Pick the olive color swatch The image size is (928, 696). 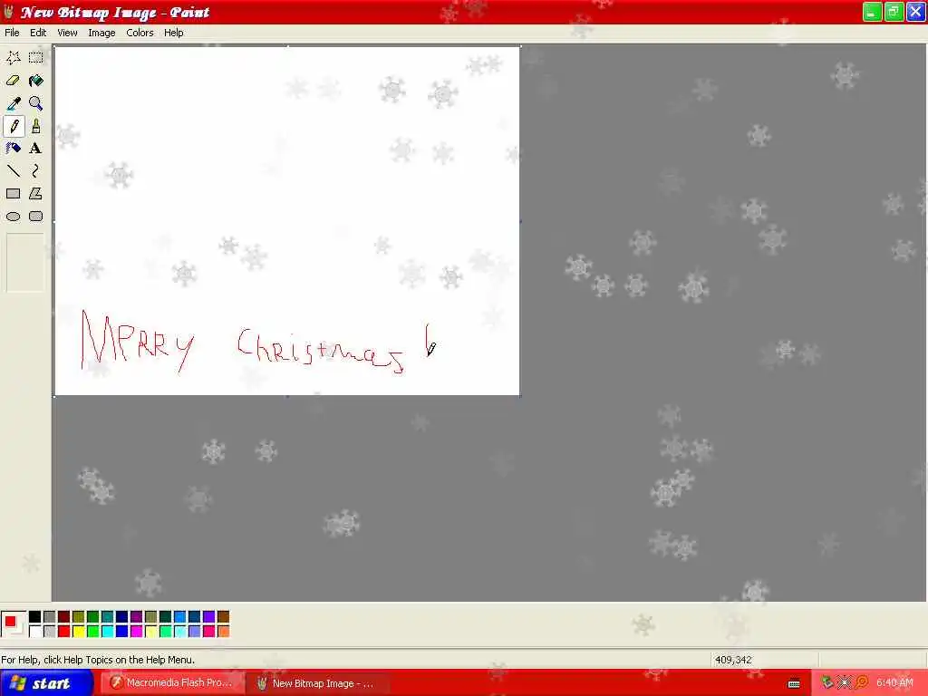pos(78,616)
